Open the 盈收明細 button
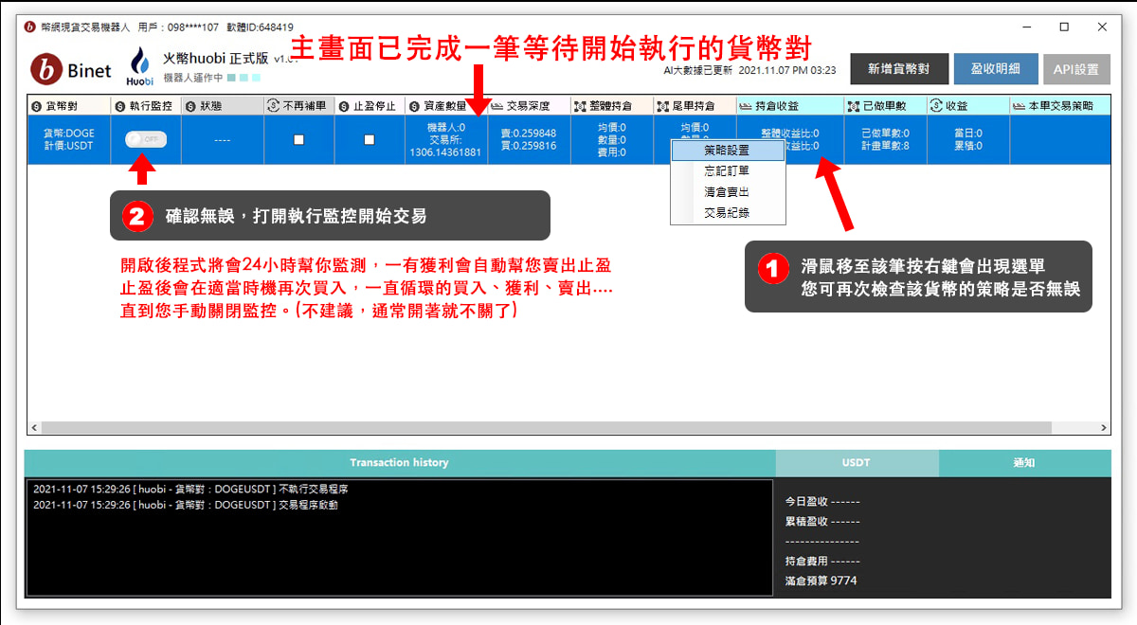This screenshot has width=1137, height=625. [x=996, y=69]
